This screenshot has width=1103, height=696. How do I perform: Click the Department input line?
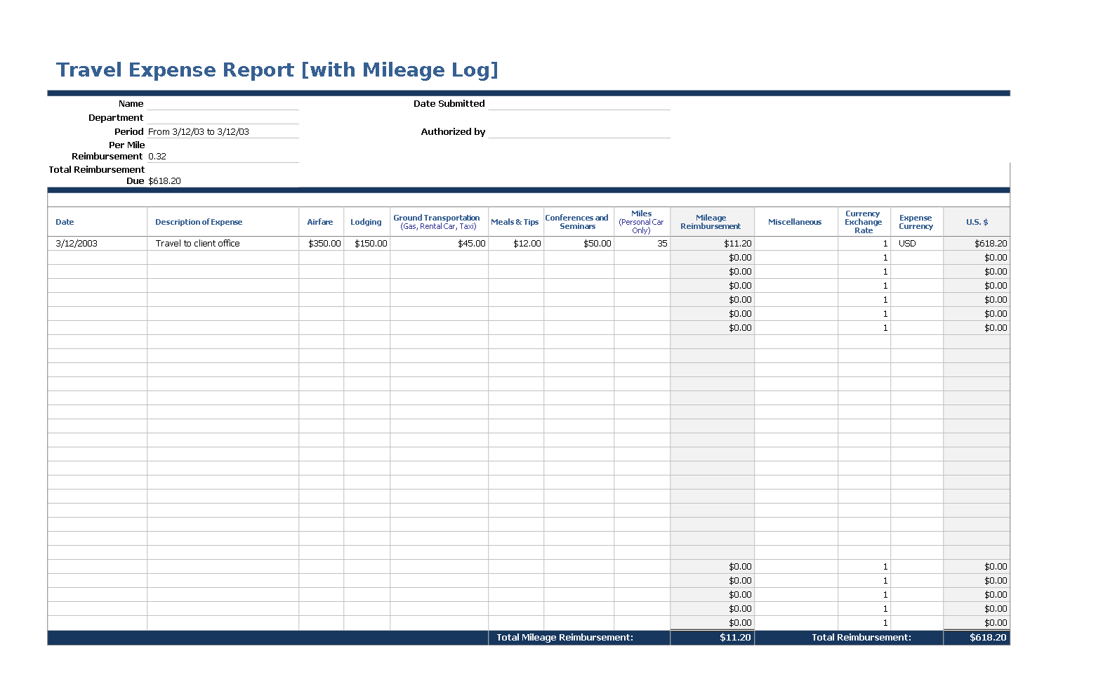coord(223,117)
